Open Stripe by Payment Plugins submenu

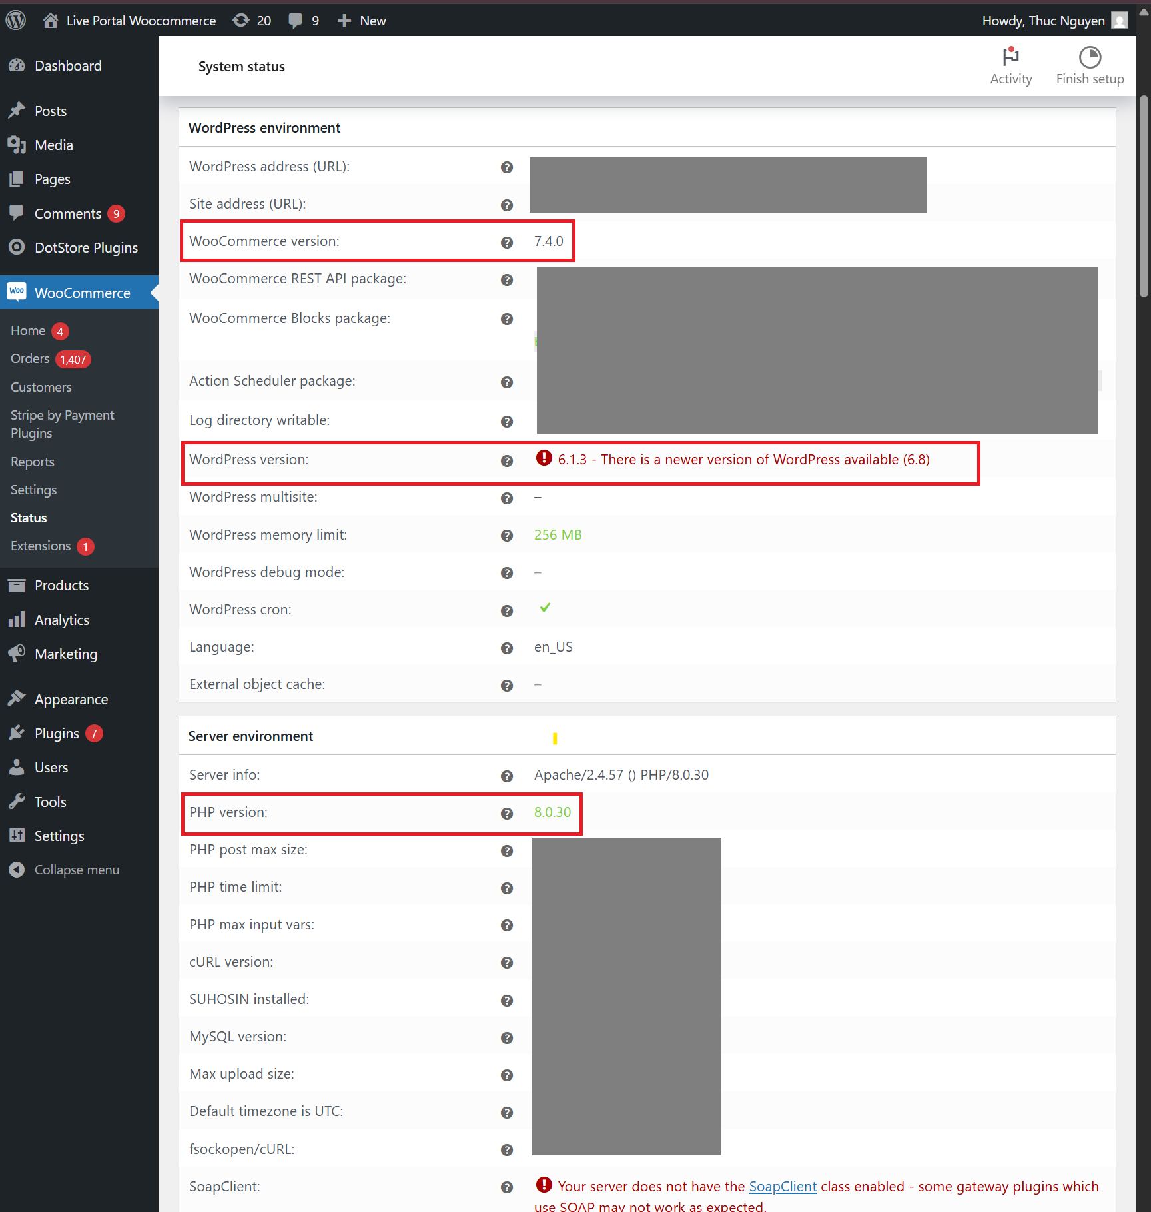tap(62, 424)
